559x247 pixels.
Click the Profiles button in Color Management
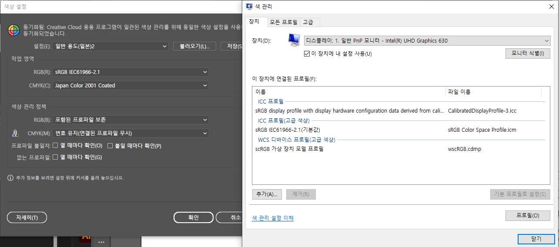(x=528, y=216)
